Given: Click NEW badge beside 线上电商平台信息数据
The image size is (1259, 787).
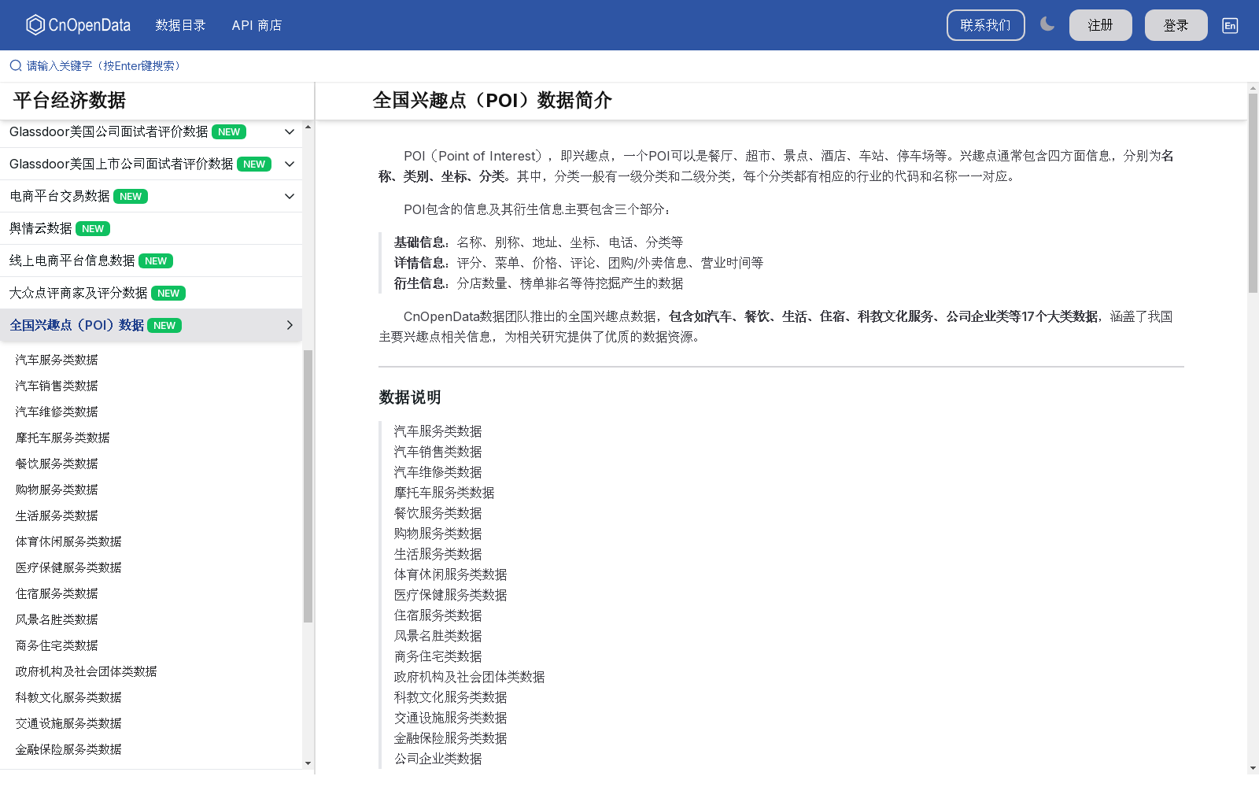Looking at the screenshot, I should coord(156,261).
